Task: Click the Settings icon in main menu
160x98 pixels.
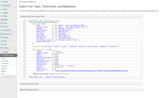Action: pyautogui.click(x=1, y=48)
